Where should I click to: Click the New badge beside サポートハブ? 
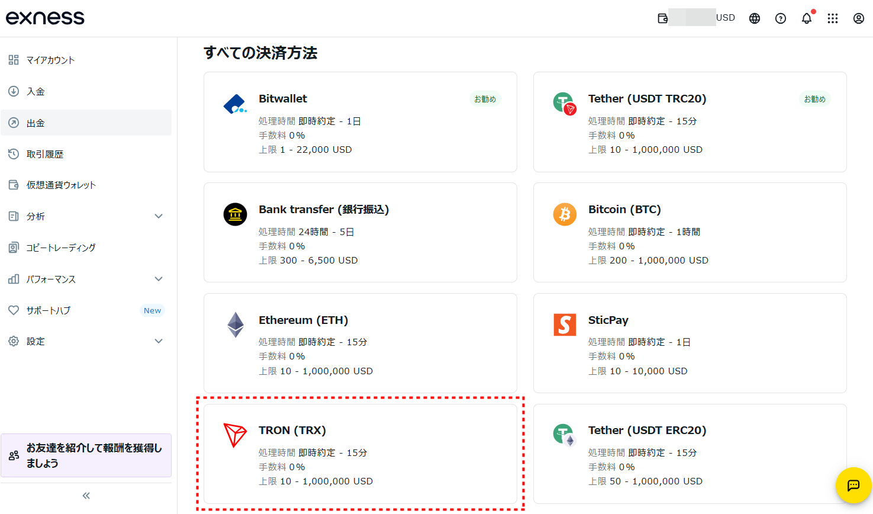(152, 310)
